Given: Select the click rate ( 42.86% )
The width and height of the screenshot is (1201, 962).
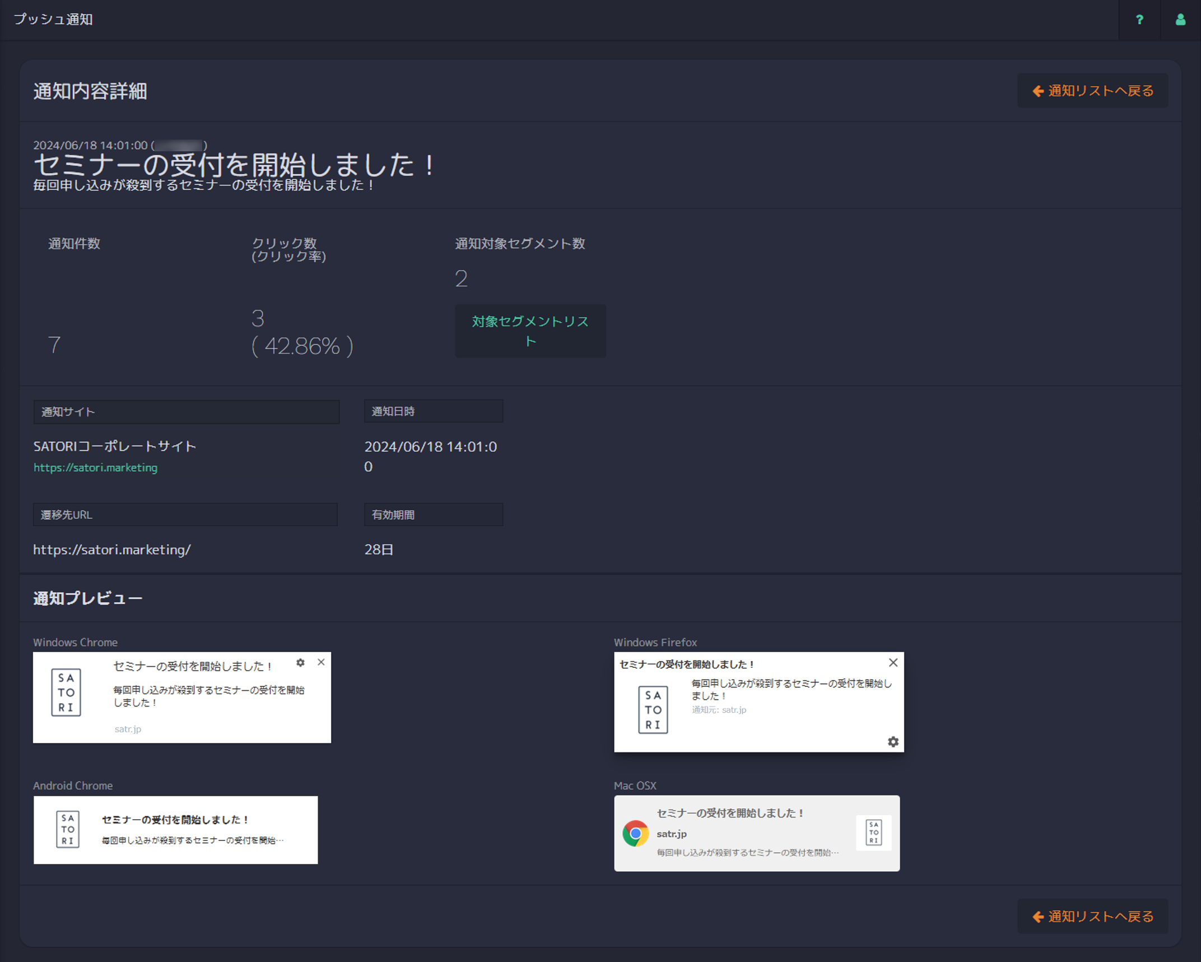Looking at the screenshot, I should click(x=302, y=346).
